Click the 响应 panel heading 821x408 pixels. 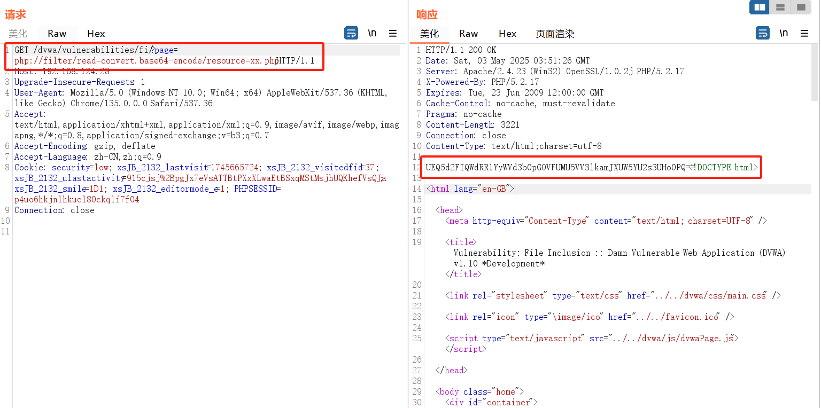click(427, 14)
